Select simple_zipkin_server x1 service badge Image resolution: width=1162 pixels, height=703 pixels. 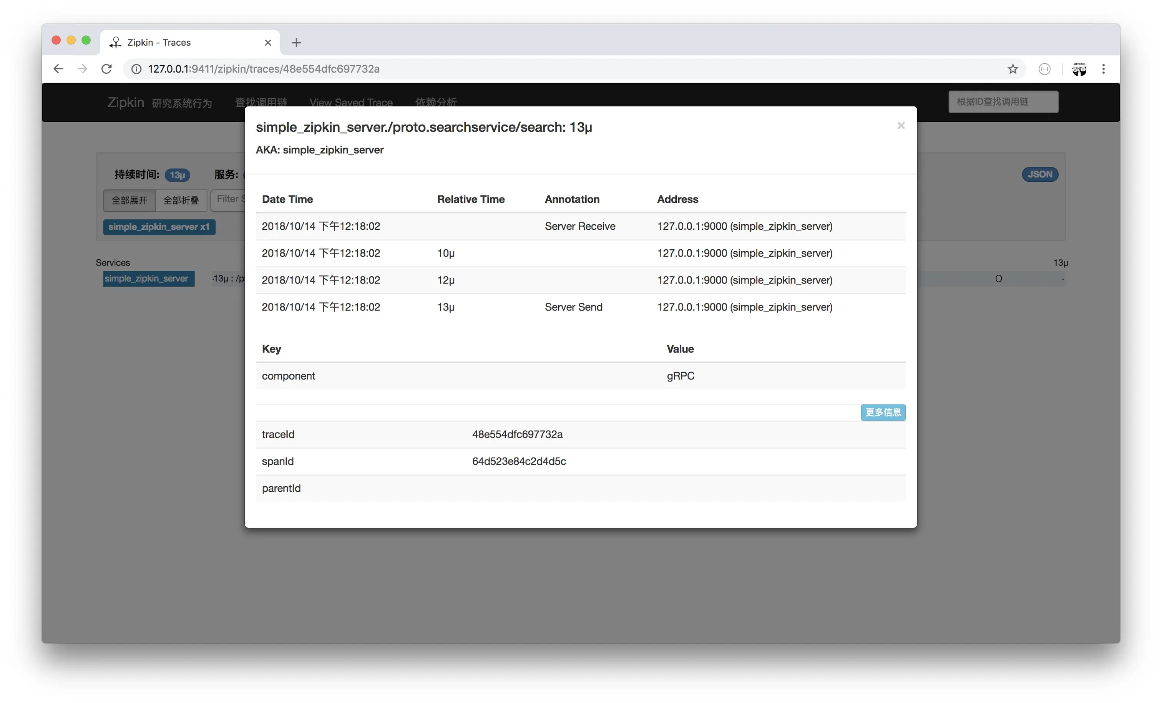point(159,227)
